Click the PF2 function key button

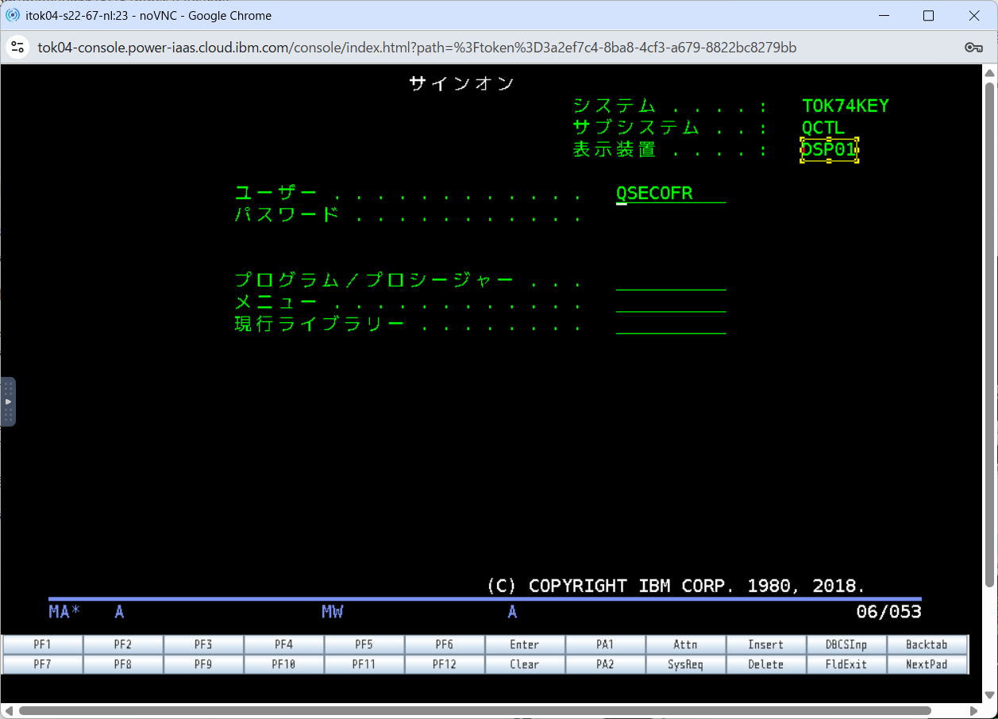pos(123,644)
